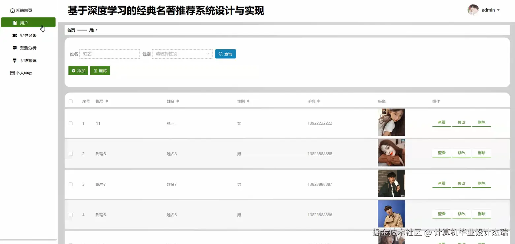515x244 pixels.
Task: Sort by 姓名 column arrows
Action: 177,101
